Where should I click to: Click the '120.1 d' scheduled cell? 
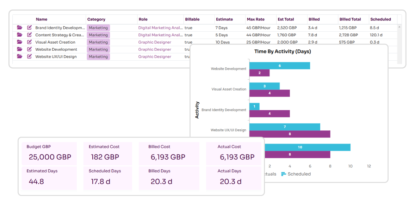point(376,35)
